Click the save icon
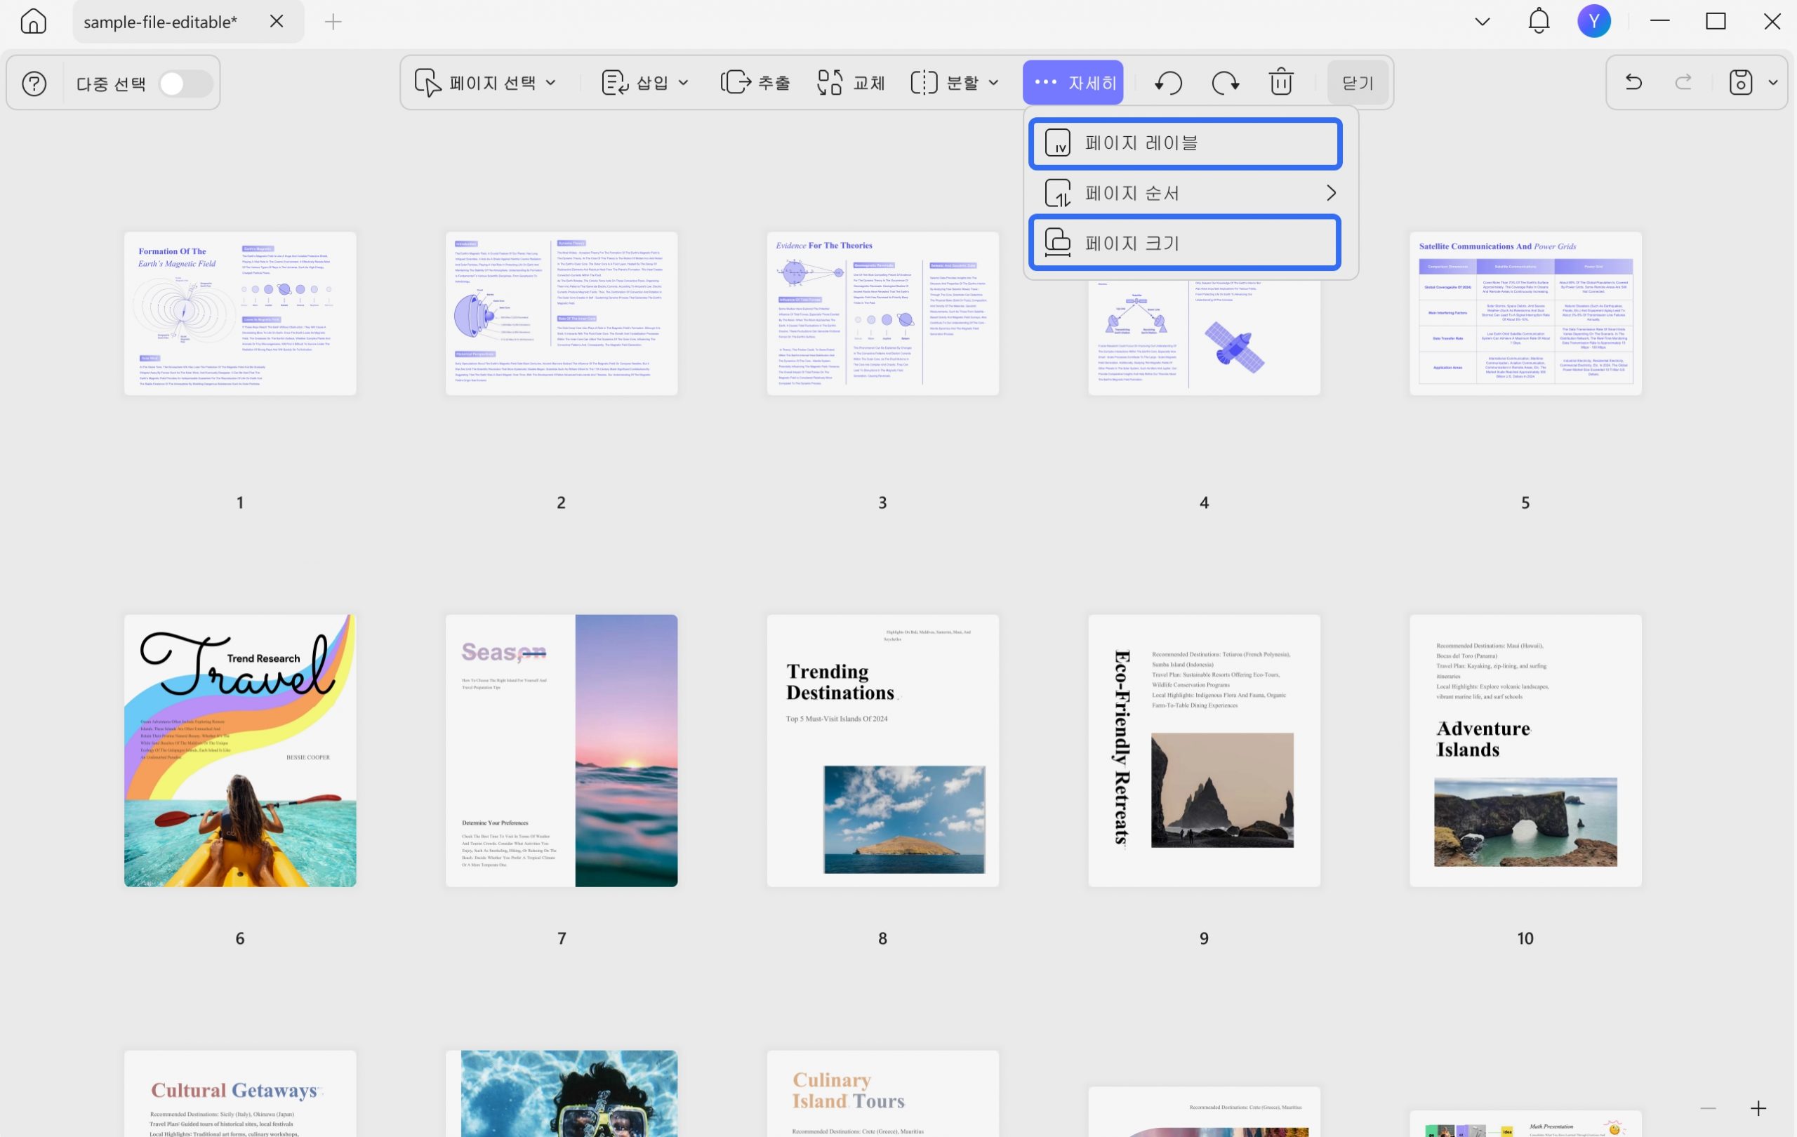The height and width of the screenshot is (1137, 1797). coord(1741,82)
